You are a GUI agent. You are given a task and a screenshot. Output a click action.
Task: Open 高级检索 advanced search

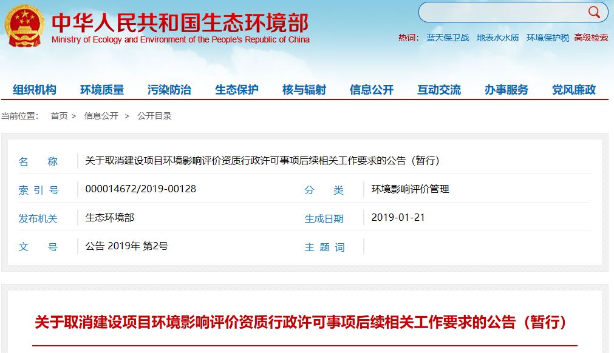pos(591,38)
